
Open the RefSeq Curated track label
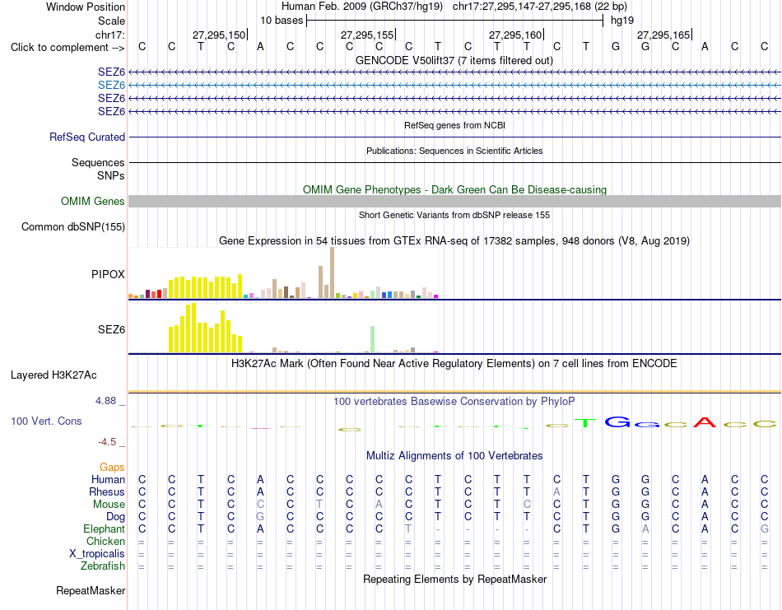[86, 137]
